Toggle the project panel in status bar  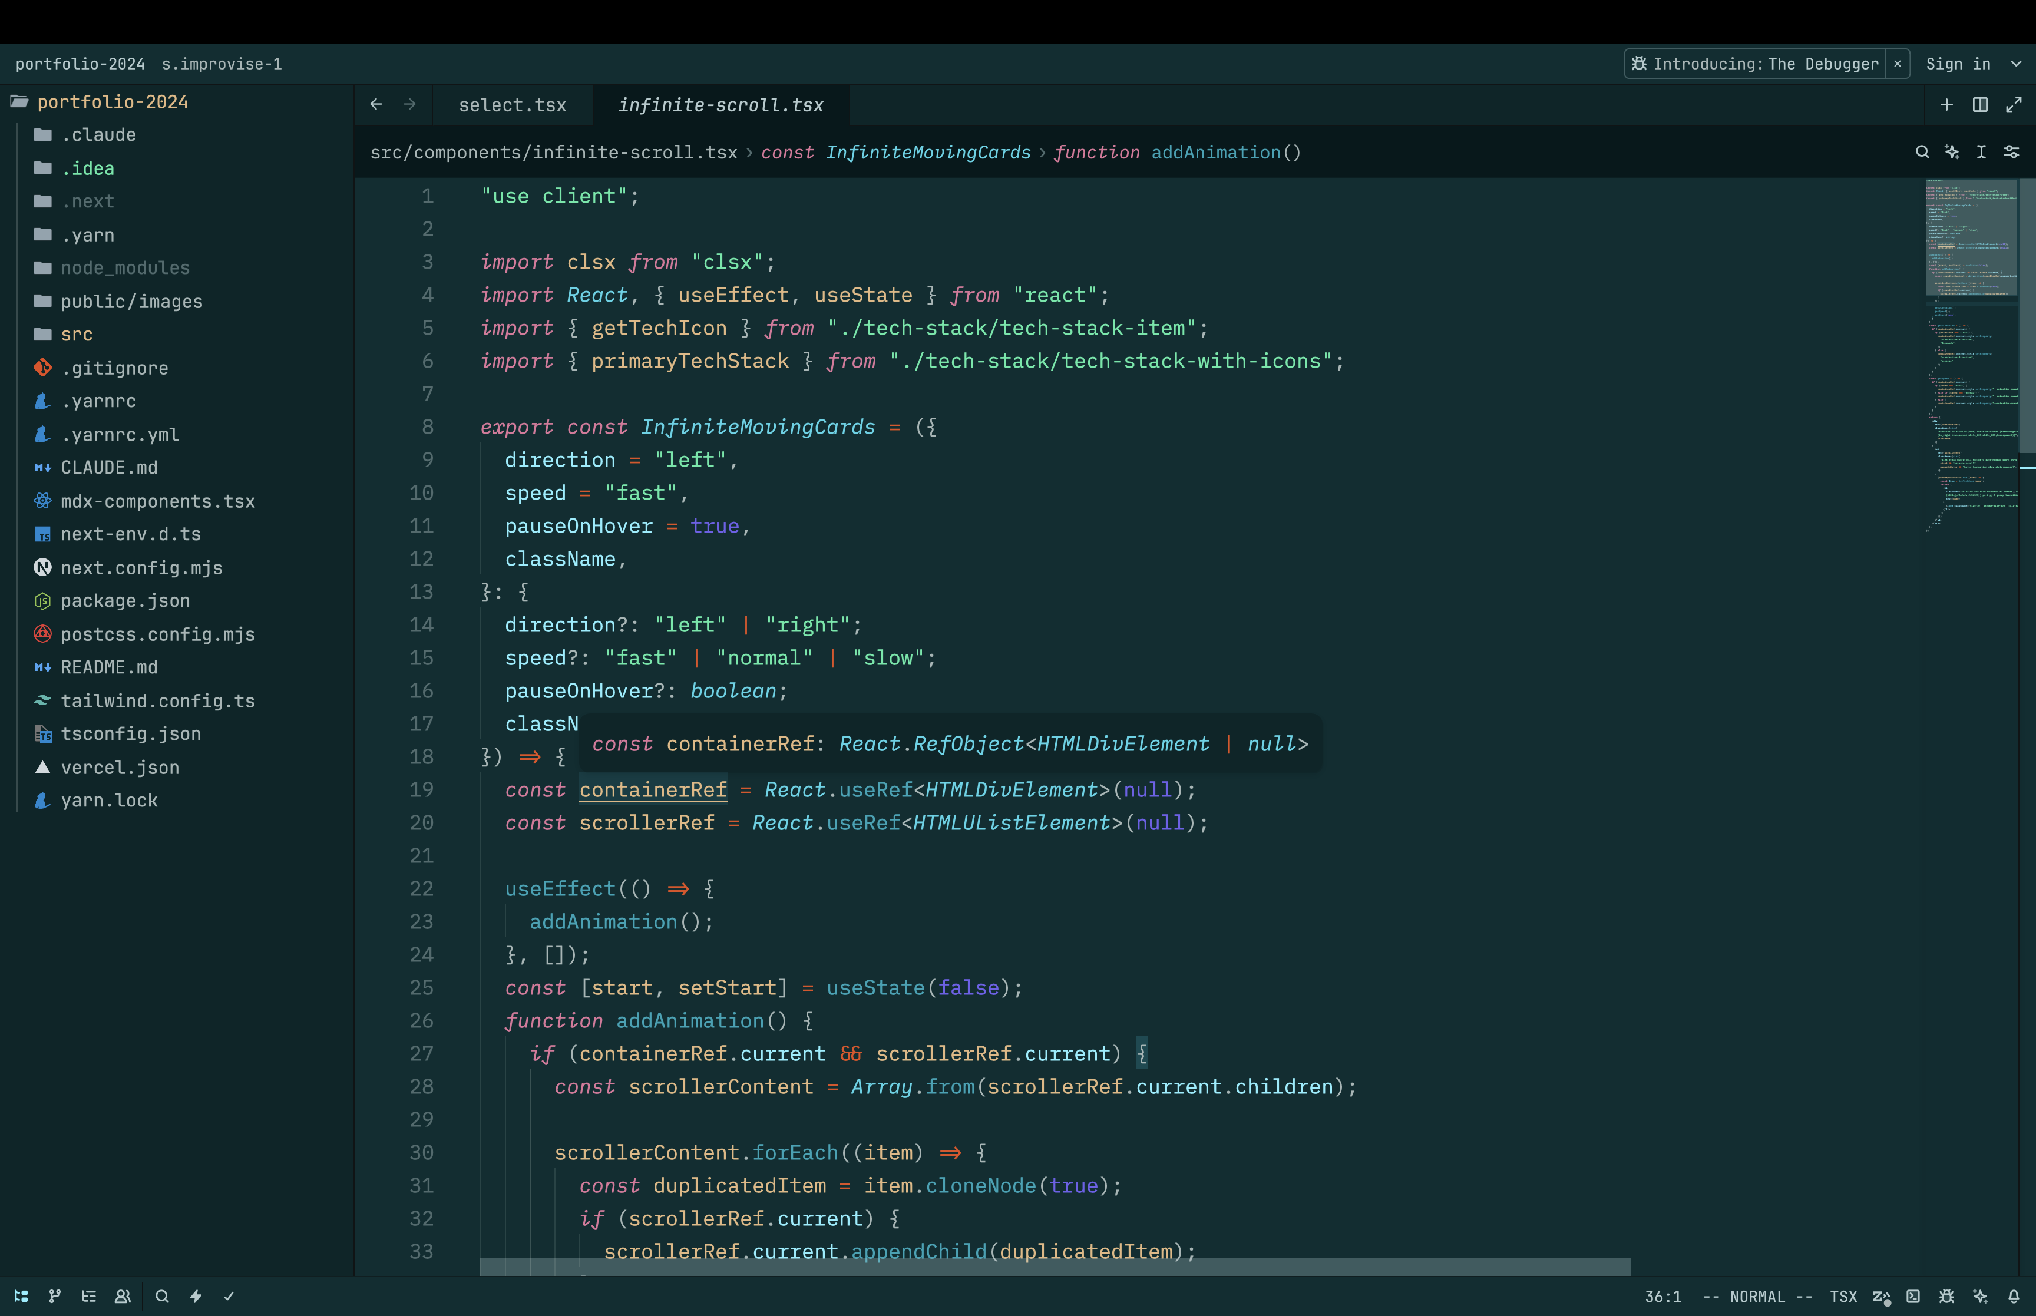tap(21, 1297)
